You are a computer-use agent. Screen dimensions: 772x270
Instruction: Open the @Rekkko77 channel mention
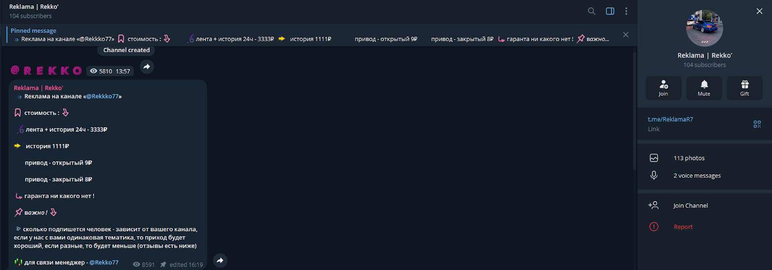[x=102, y=96]
